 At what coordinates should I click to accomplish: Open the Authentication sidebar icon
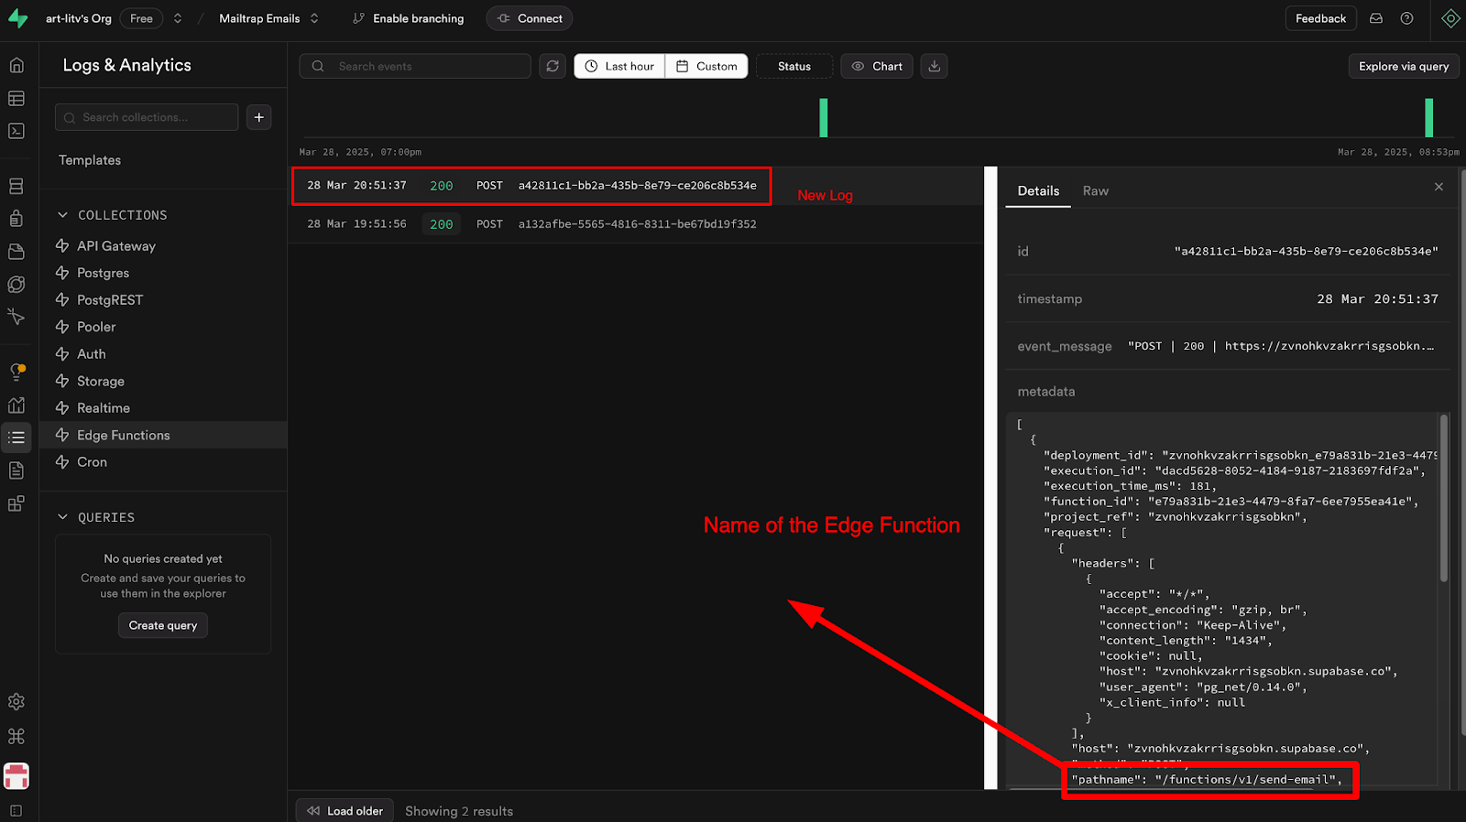click(x=16, y=218)
